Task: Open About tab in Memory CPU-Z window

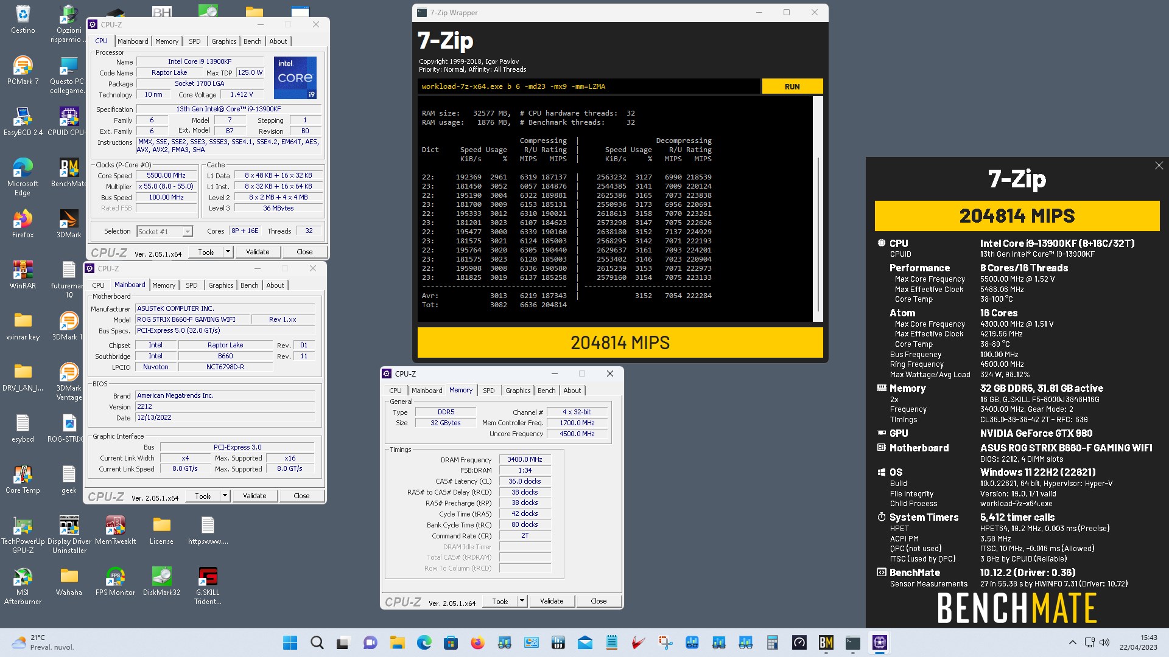Action: pos(572,391)
